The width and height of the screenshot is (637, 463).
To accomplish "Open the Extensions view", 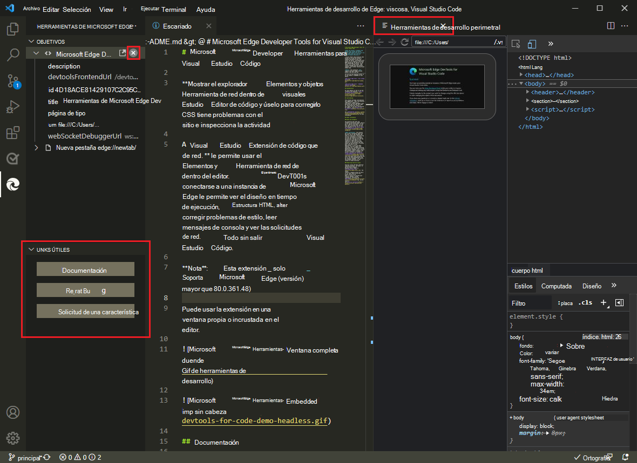I will point(13,133).
